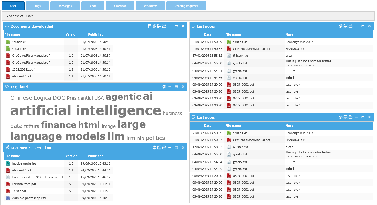
Task: Select the fattura tag
Action: tap(32, 126)
